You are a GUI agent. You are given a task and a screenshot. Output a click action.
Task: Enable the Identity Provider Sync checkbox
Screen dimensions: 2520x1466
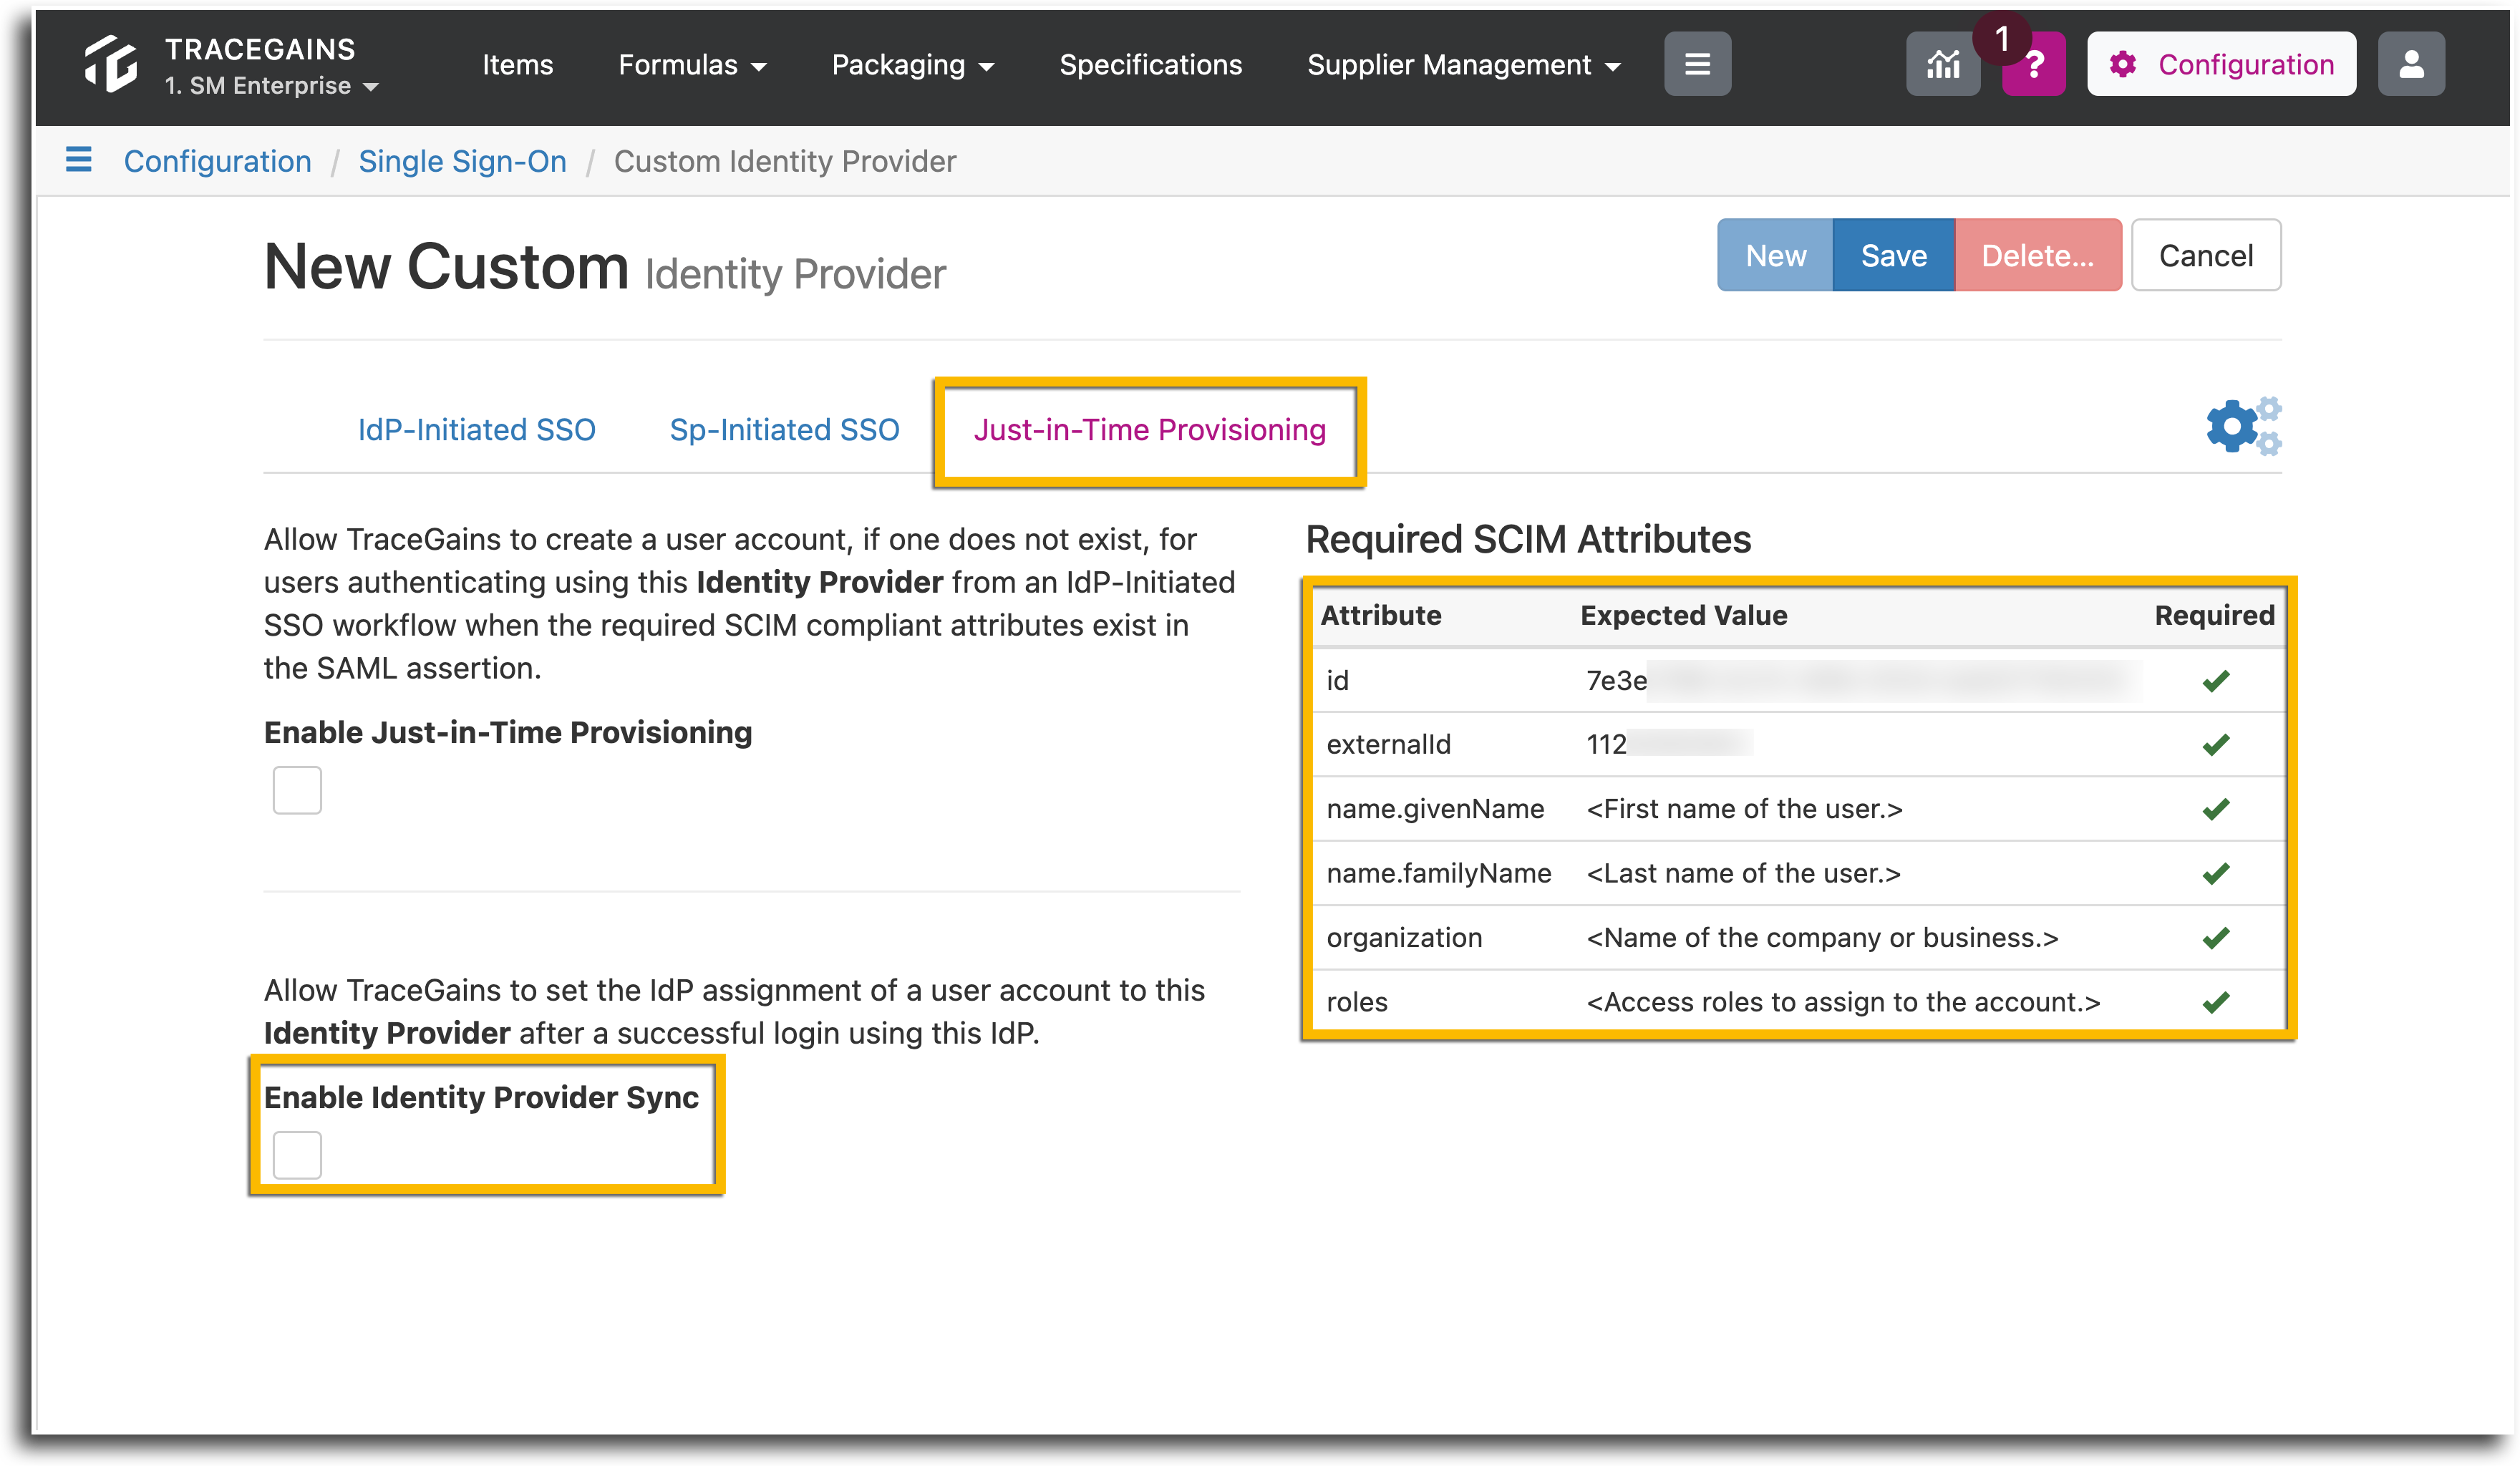tap(297, 1155)
